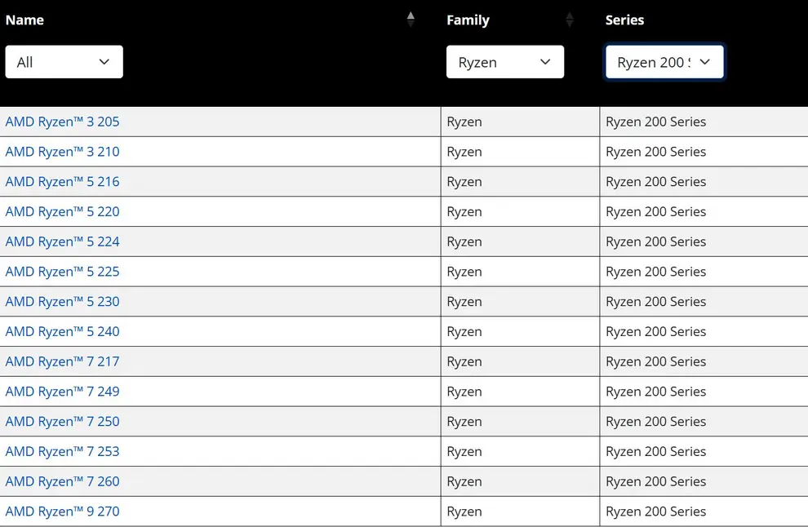
Task: Open the AMD Ryzen 3 210 link
Action: pyautogui.click(x=62, y=152)
